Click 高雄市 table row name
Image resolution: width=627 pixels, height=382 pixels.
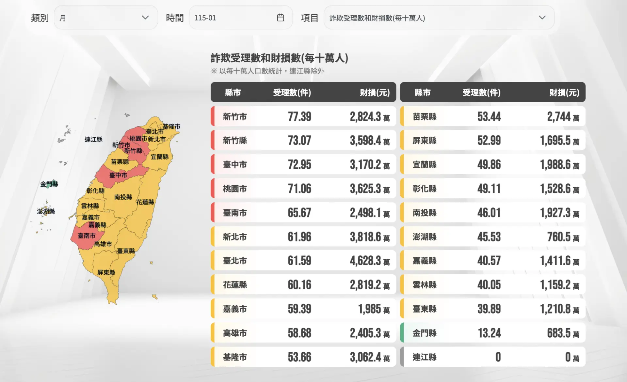[x=235, y=333]
